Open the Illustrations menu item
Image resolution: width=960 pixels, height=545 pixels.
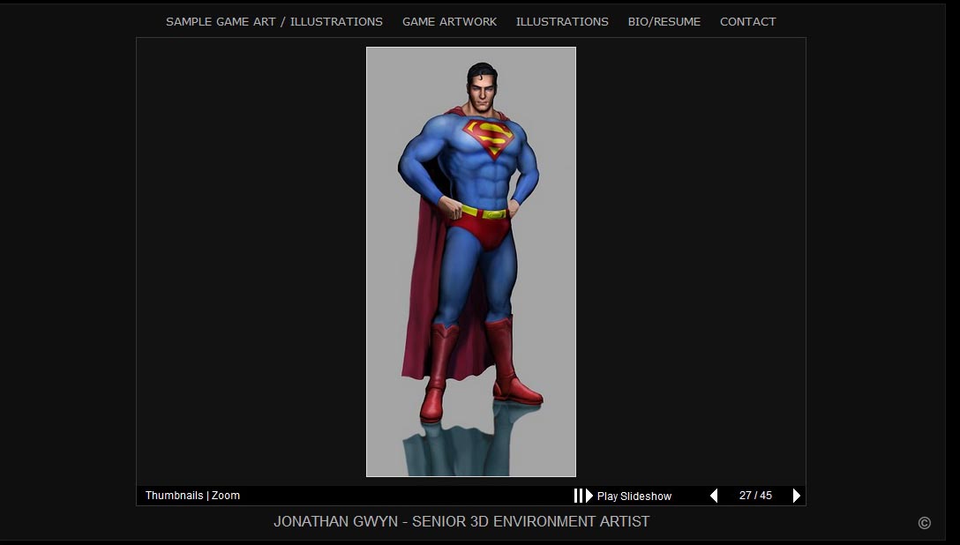pos(562,22)
